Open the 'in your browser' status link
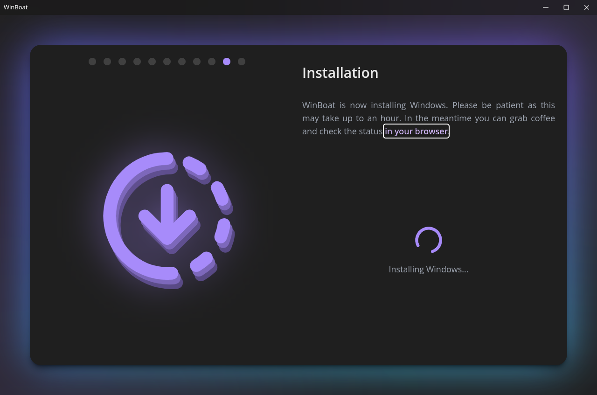This screenshot has width=597, height=395. point(416,131)
